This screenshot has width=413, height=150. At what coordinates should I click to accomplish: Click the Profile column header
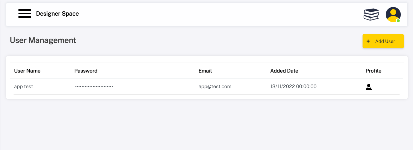point(373,71)
